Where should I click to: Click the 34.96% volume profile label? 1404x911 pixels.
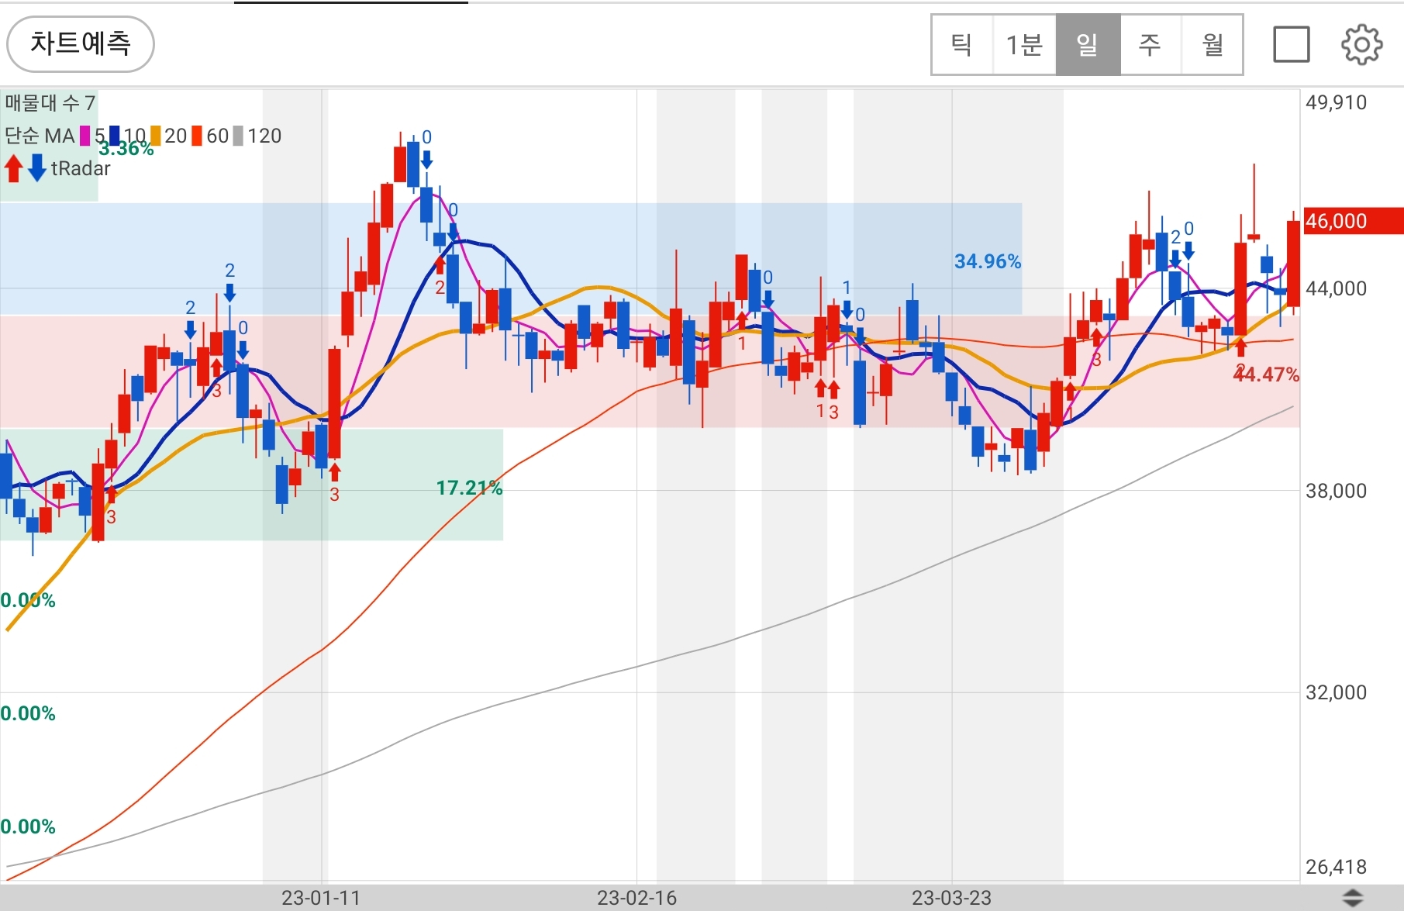988,261
